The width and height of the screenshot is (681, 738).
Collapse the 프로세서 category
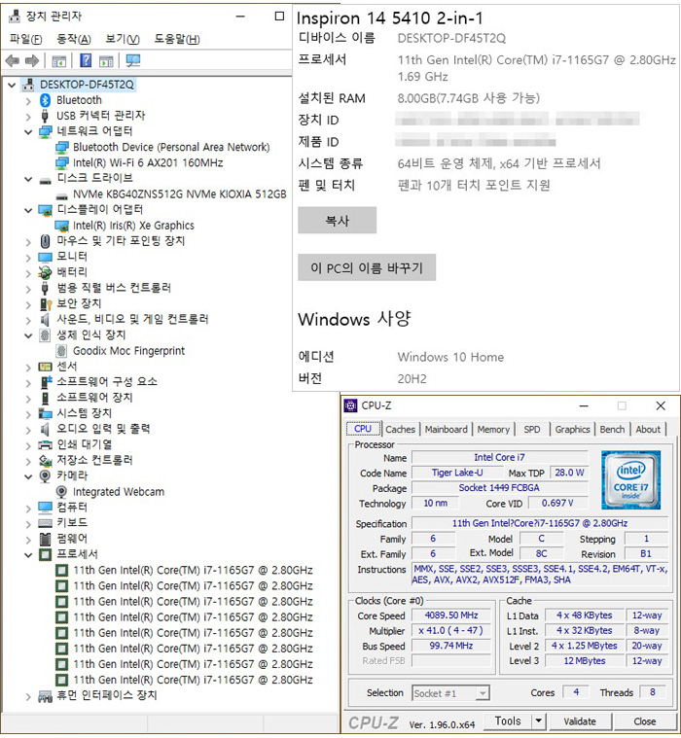(x=28, y=555)
